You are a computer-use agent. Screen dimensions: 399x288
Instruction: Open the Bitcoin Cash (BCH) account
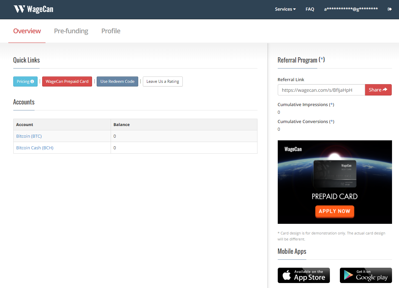pyautogui.click(x=35, y=148)
